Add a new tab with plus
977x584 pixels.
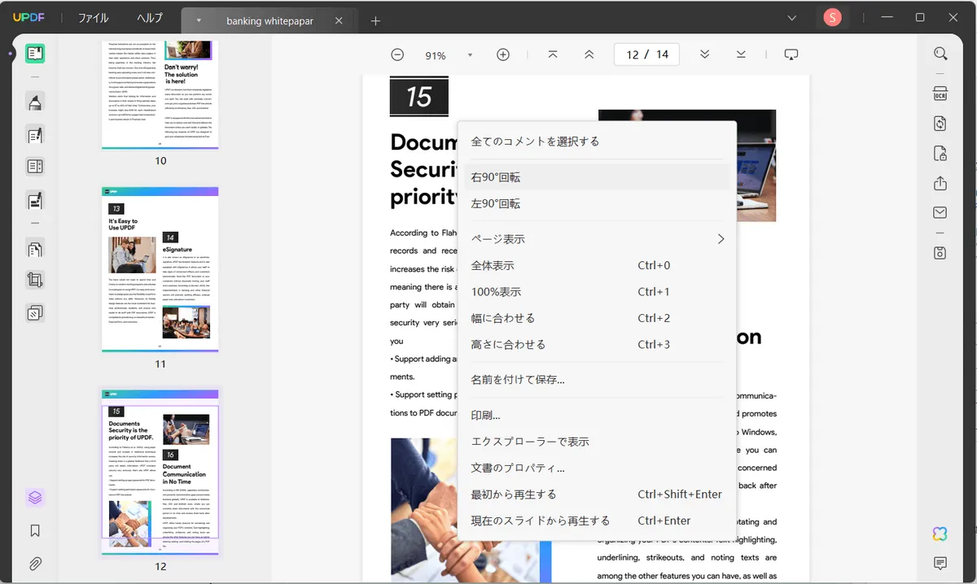(375, 21)
